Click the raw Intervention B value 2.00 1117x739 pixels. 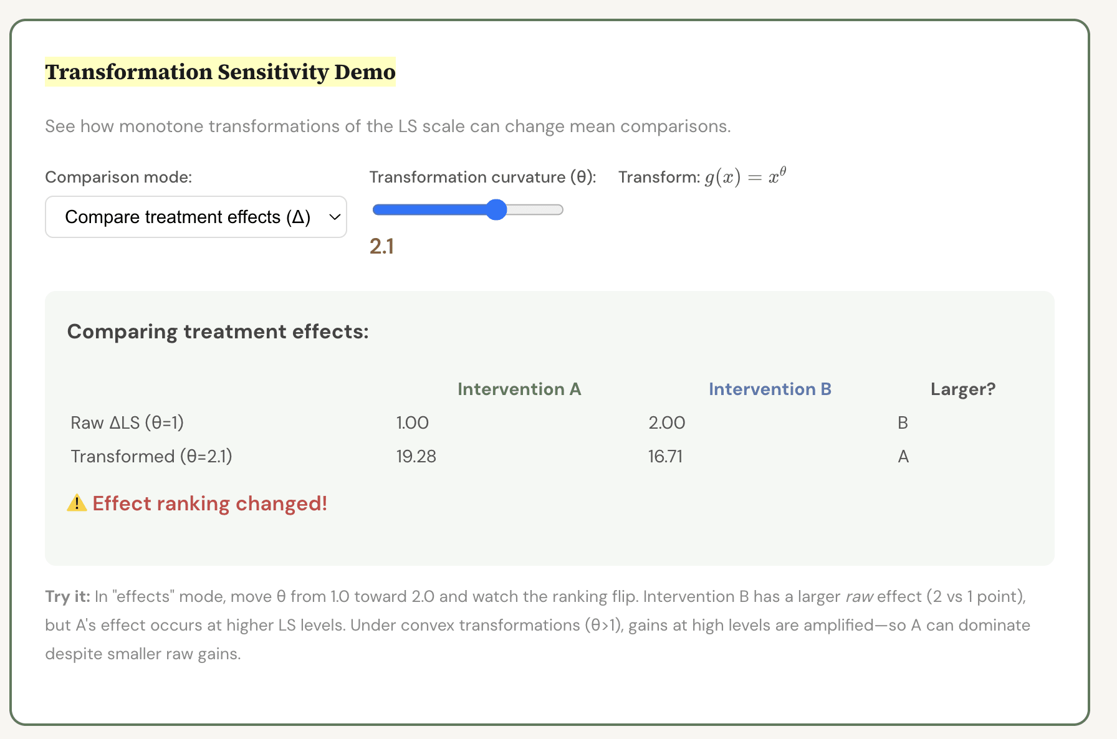(x=666, y=423)
